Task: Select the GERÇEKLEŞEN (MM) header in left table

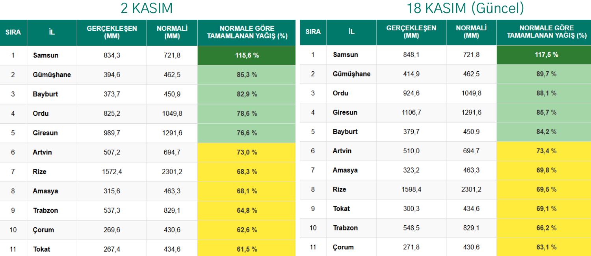Action: click(112, 32)
